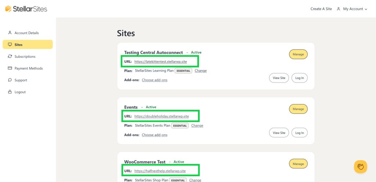376x182 pixels.
Task: Click ESSENTIAL badge on Shop Plan
Action: (178, 180)
